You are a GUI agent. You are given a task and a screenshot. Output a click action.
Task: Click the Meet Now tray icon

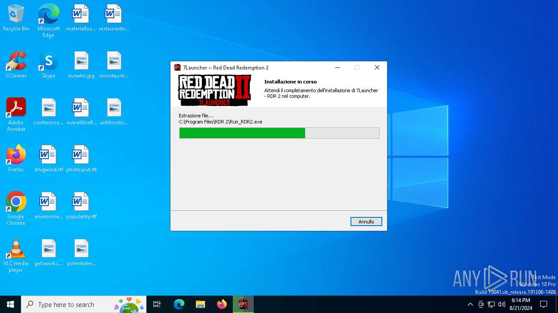(481, 304)
